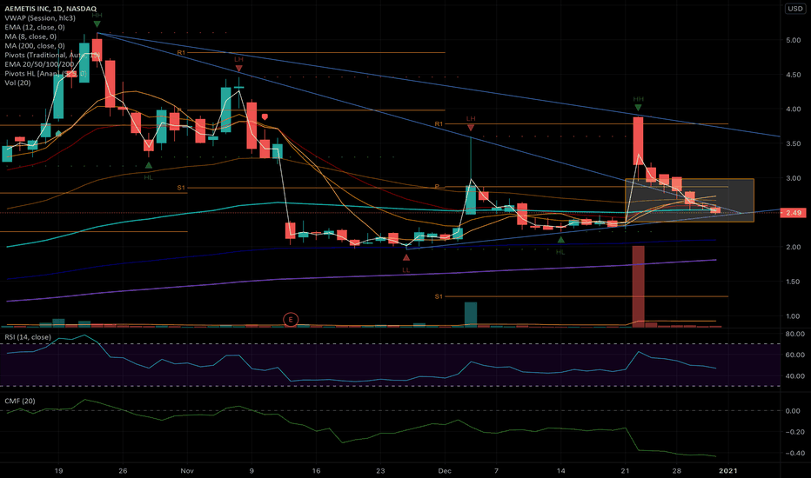This screenshot has height=478, width=811.
Task: Select the 2.49 current price label
Action: pos(793,213)
